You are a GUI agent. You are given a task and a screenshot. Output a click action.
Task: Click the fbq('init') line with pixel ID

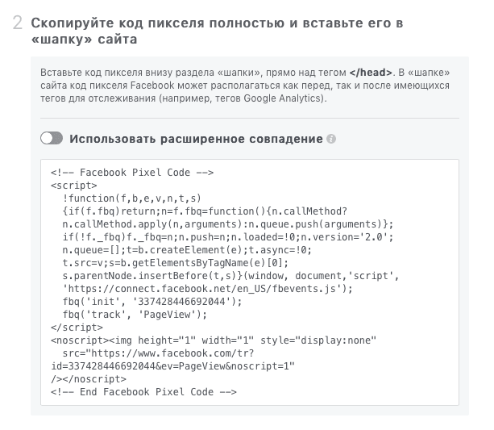[152, 302]
